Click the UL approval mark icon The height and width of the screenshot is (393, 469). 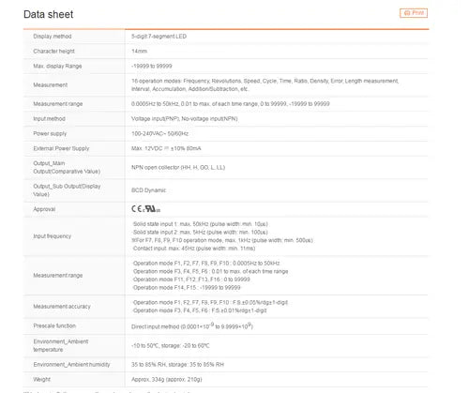152,209
